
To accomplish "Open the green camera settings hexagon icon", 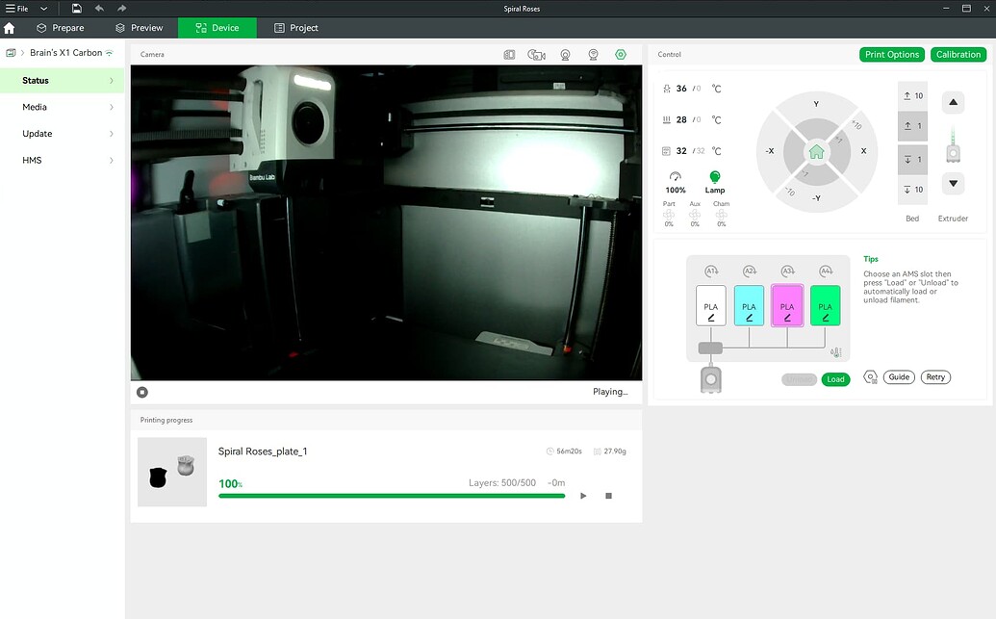I will (621, 55).
